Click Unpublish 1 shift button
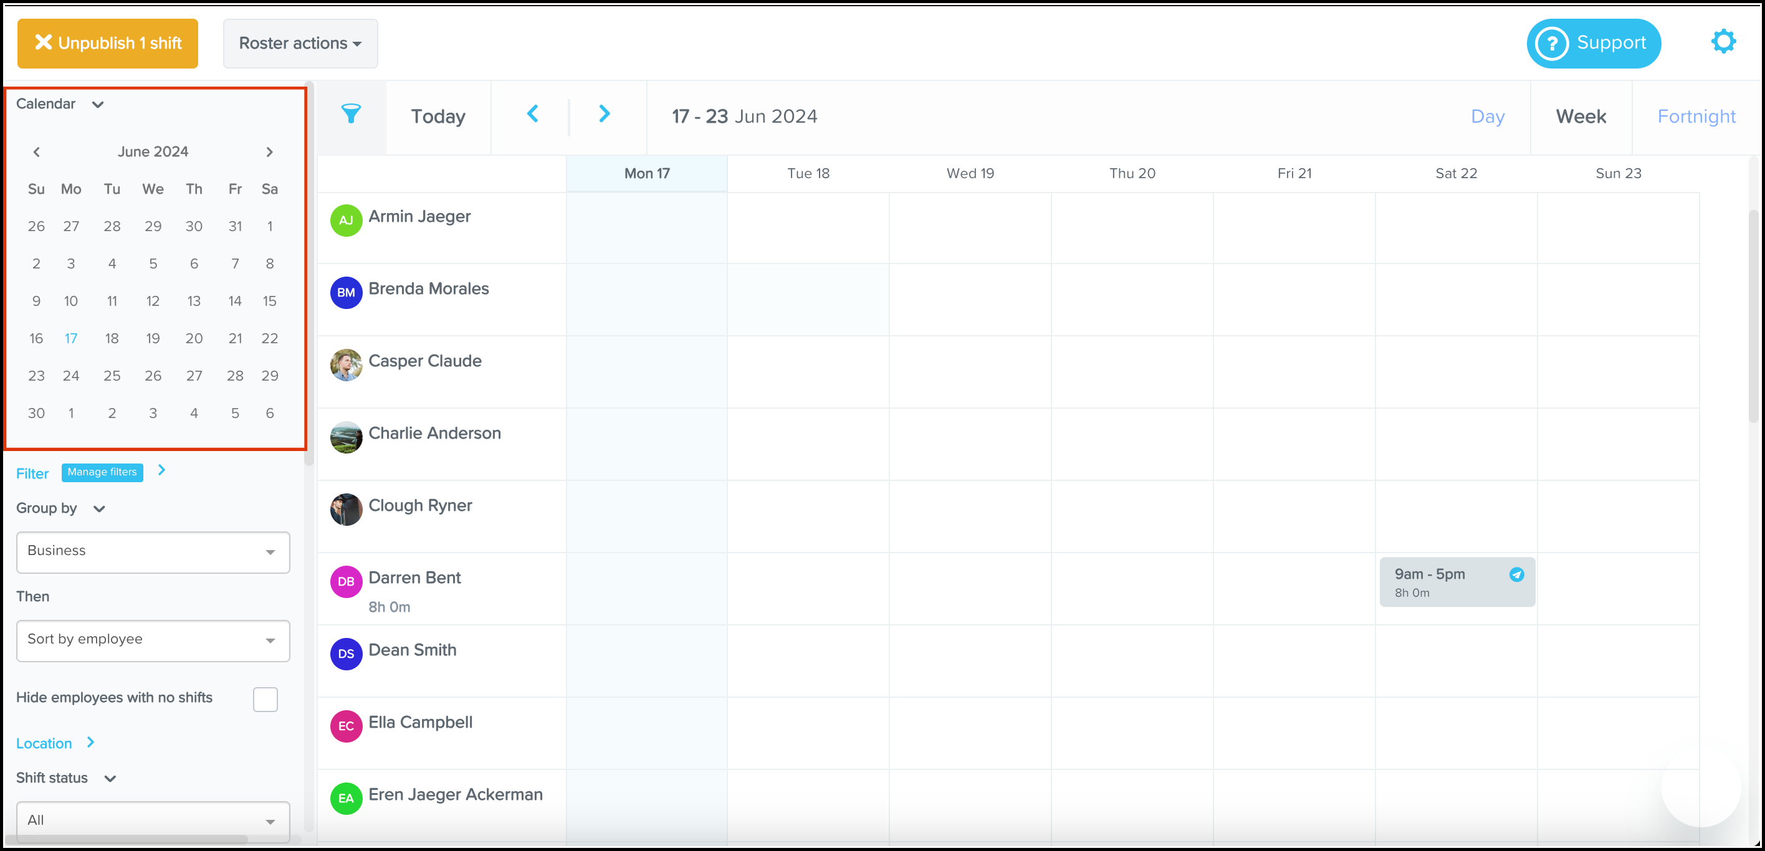The image size is (1765, 851). [x=108, y=43]
